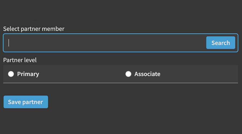This screenshot has width=242, height=134.
Task: Set partner level to Primary
Action: [x=11, y=74]
